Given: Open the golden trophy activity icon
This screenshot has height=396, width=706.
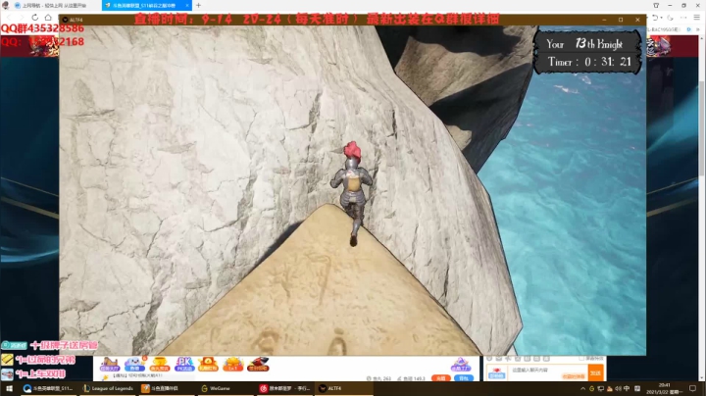Looking at the screenshot, I should click(160, 364).
